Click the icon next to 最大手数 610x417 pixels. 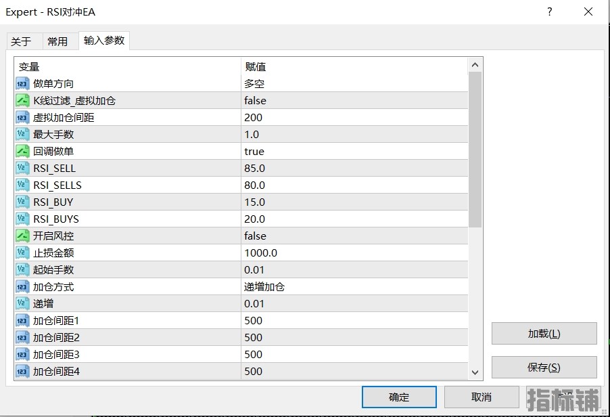22,135
